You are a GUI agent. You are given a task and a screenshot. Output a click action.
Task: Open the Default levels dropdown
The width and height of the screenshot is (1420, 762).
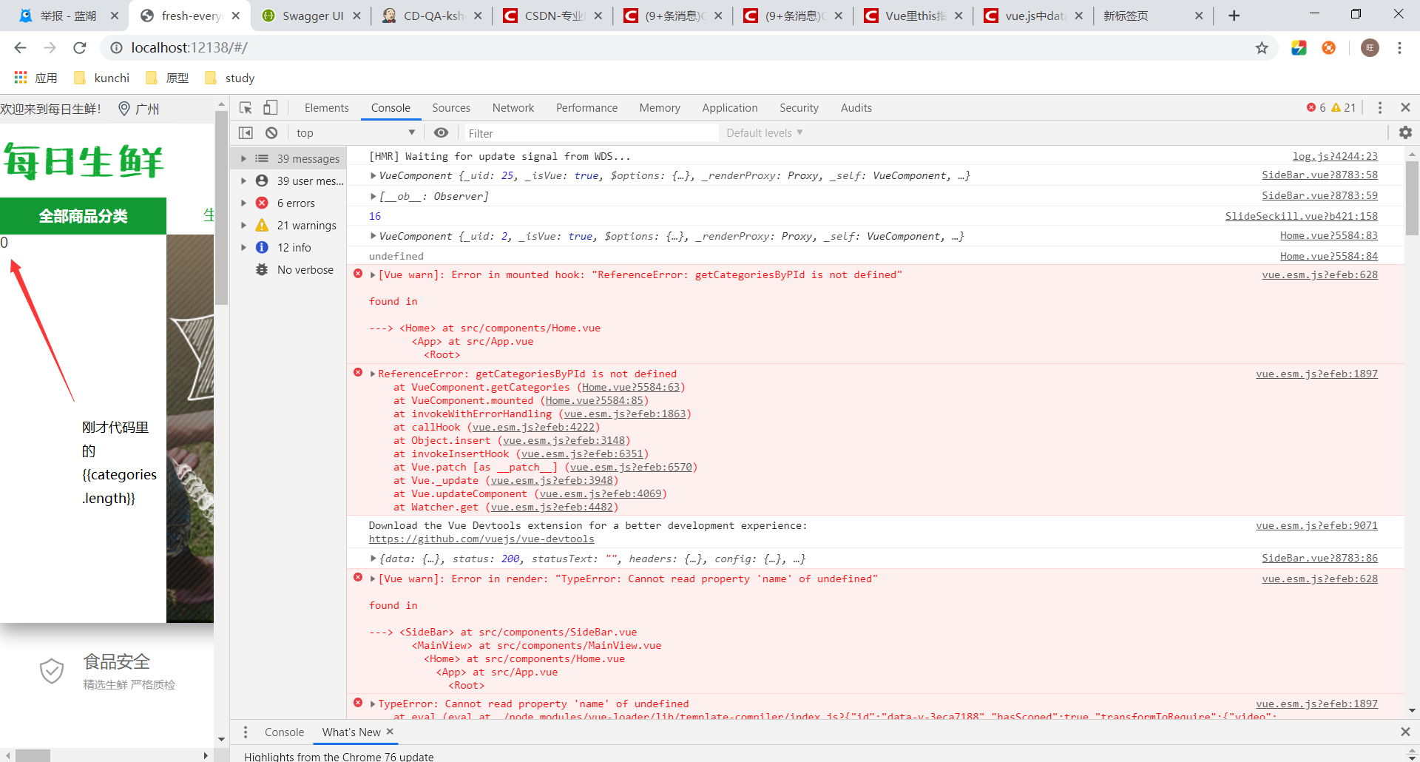[764, 133]
